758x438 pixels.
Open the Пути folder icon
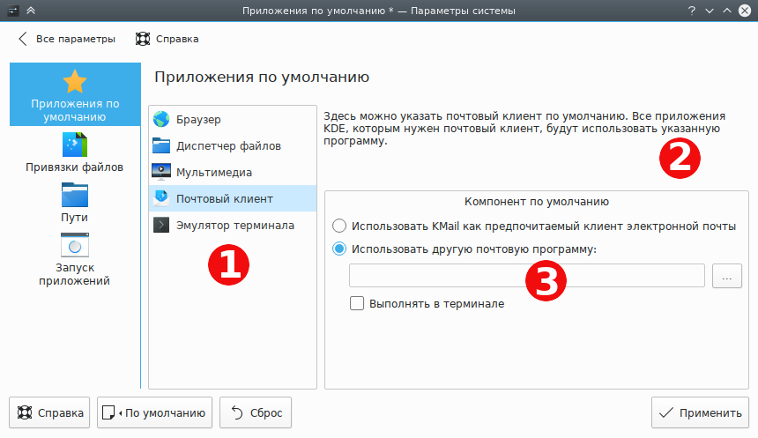[x=74, y=194]
